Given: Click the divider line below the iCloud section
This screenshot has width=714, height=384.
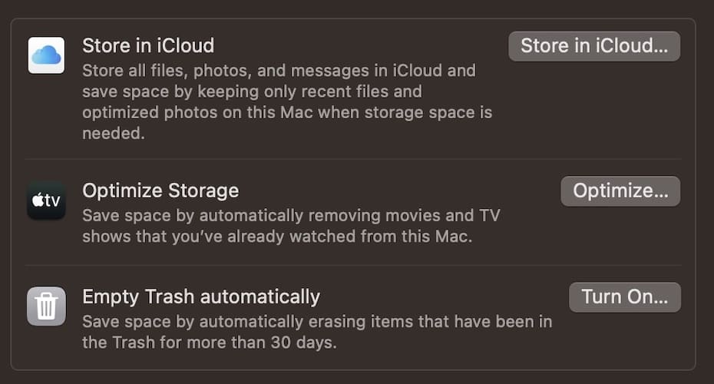Looking at the screenshot, I should (x=359, y=159).
